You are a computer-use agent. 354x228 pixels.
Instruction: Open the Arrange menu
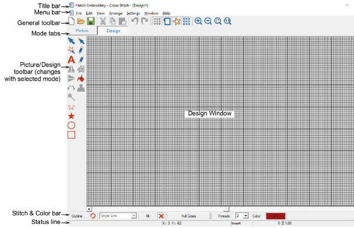coord(116,14)
